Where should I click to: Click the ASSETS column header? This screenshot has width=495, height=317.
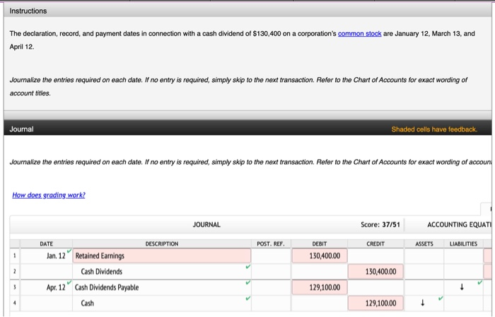pyautogui.click(x=424, y=243)
